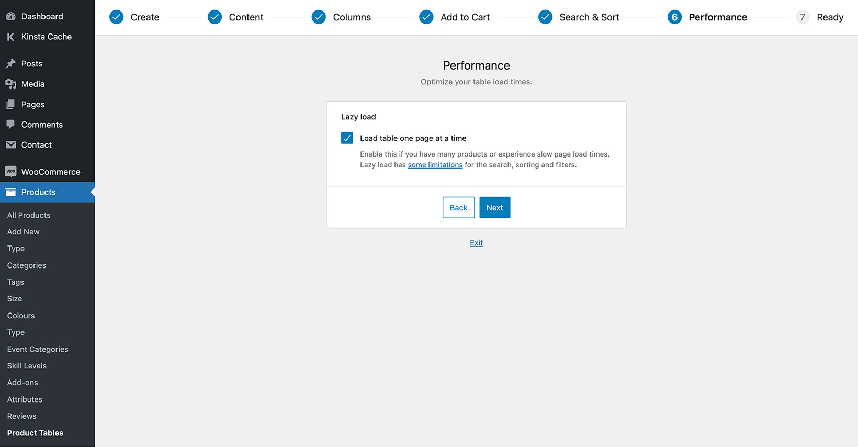This screenshot has height=447, width=858.
Task: Click the Exit link
Action: 476,243
